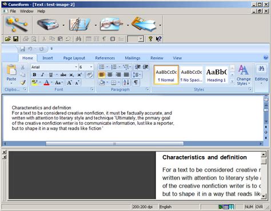The image size is (271, 211).
Task: Click the Clear Formatting eraser icon
Action: point(89,75)
